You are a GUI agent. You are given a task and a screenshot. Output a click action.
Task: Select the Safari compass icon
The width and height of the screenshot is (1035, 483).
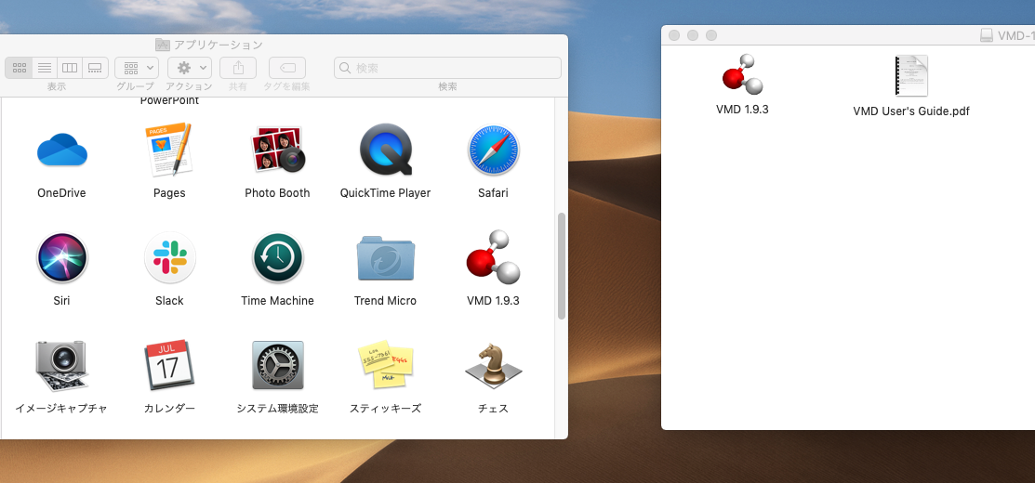click(x=493, y=150)
